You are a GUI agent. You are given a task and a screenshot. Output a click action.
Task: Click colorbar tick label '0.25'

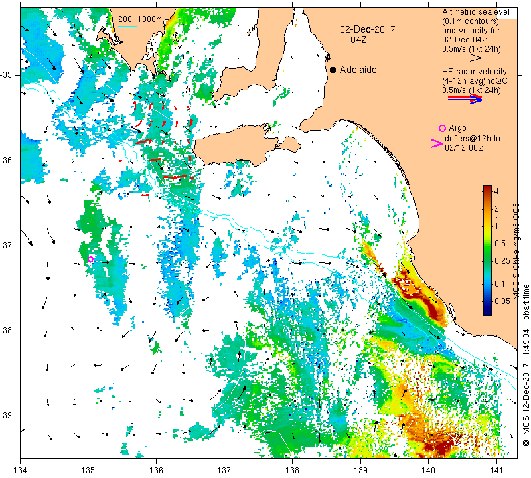(502, 260)
